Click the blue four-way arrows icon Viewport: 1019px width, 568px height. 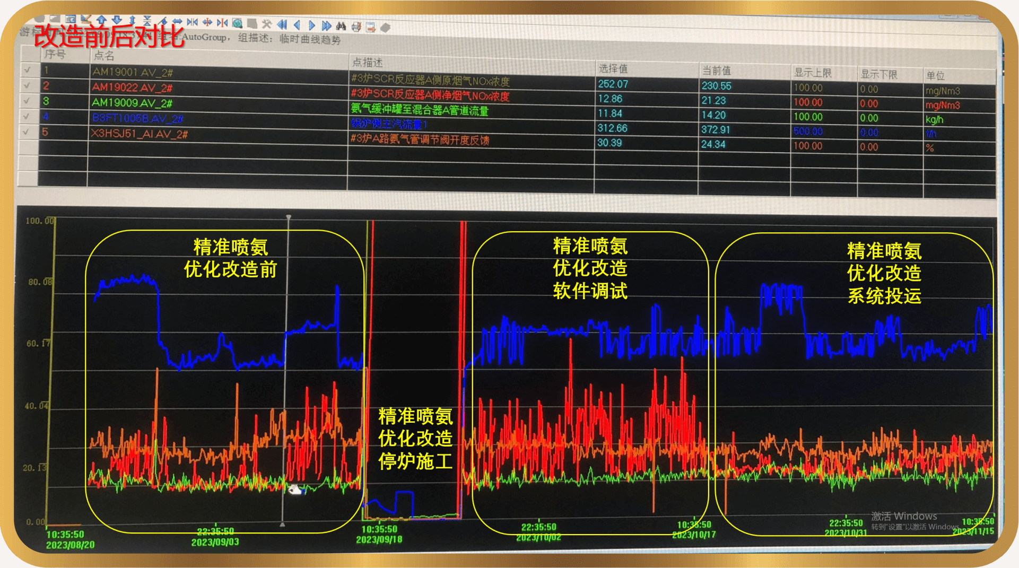207,22
